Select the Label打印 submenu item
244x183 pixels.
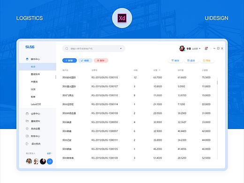pyautogui.click(x=36, y=104)
